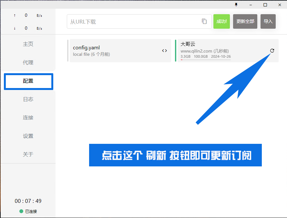Viewport: 287px width, 218px height.
Task: Open the code editor icon for config.yaml
Action: coord(164,51)
